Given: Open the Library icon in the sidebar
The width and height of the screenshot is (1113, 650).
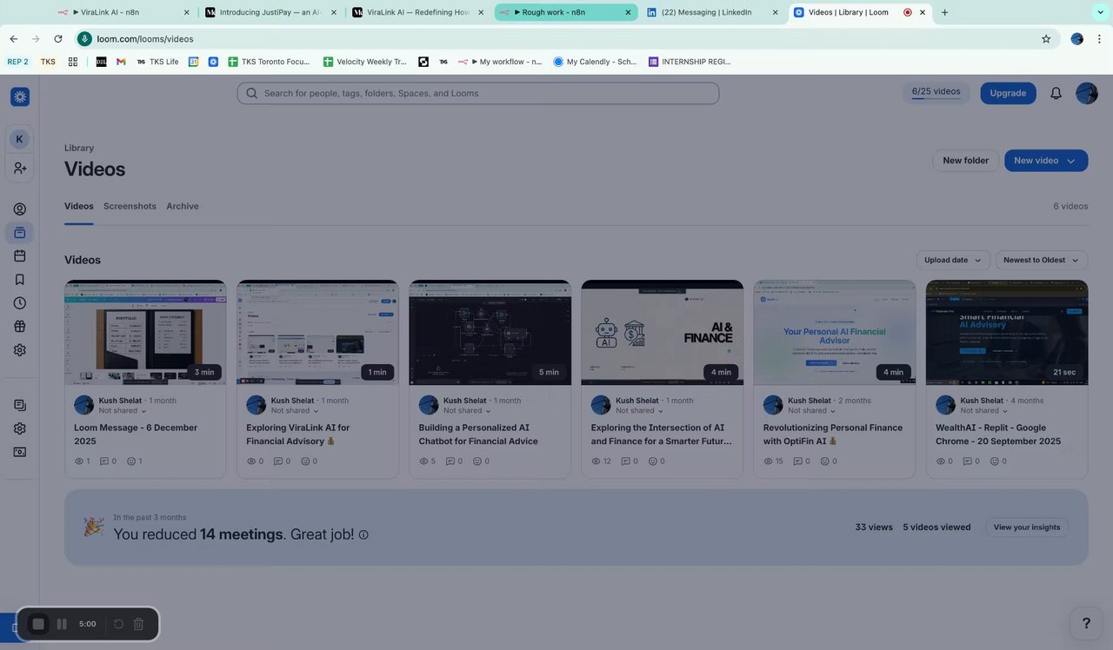Looking at the screenshot, I should pos(19,232).
